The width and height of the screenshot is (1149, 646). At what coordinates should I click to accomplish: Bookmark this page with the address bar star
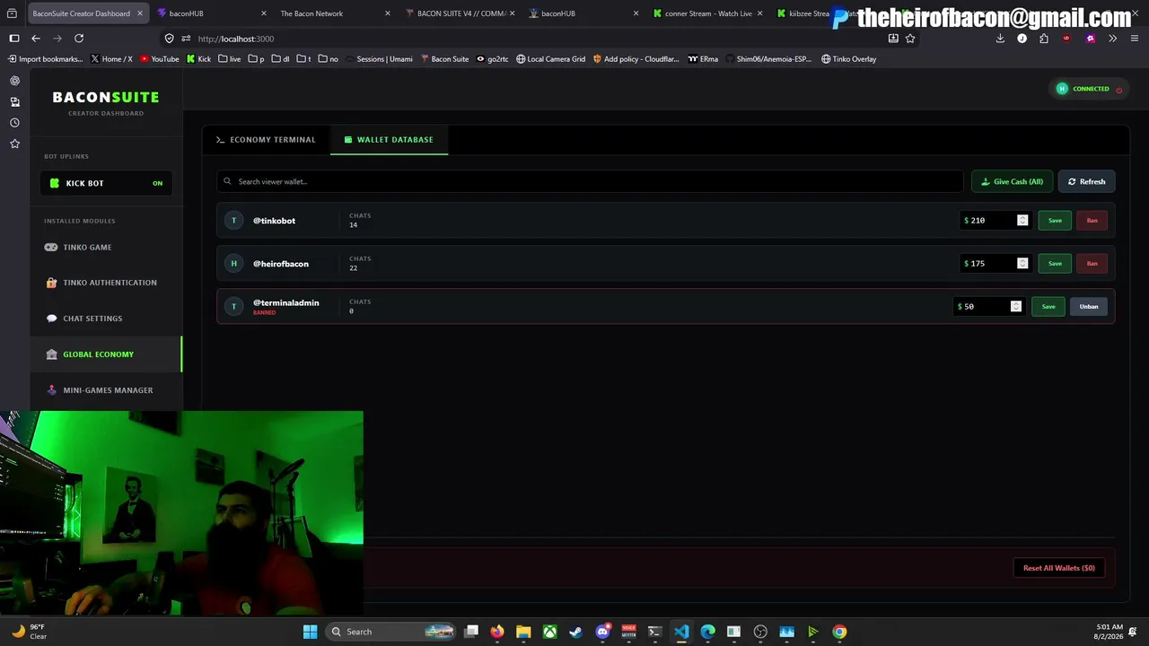910,39
